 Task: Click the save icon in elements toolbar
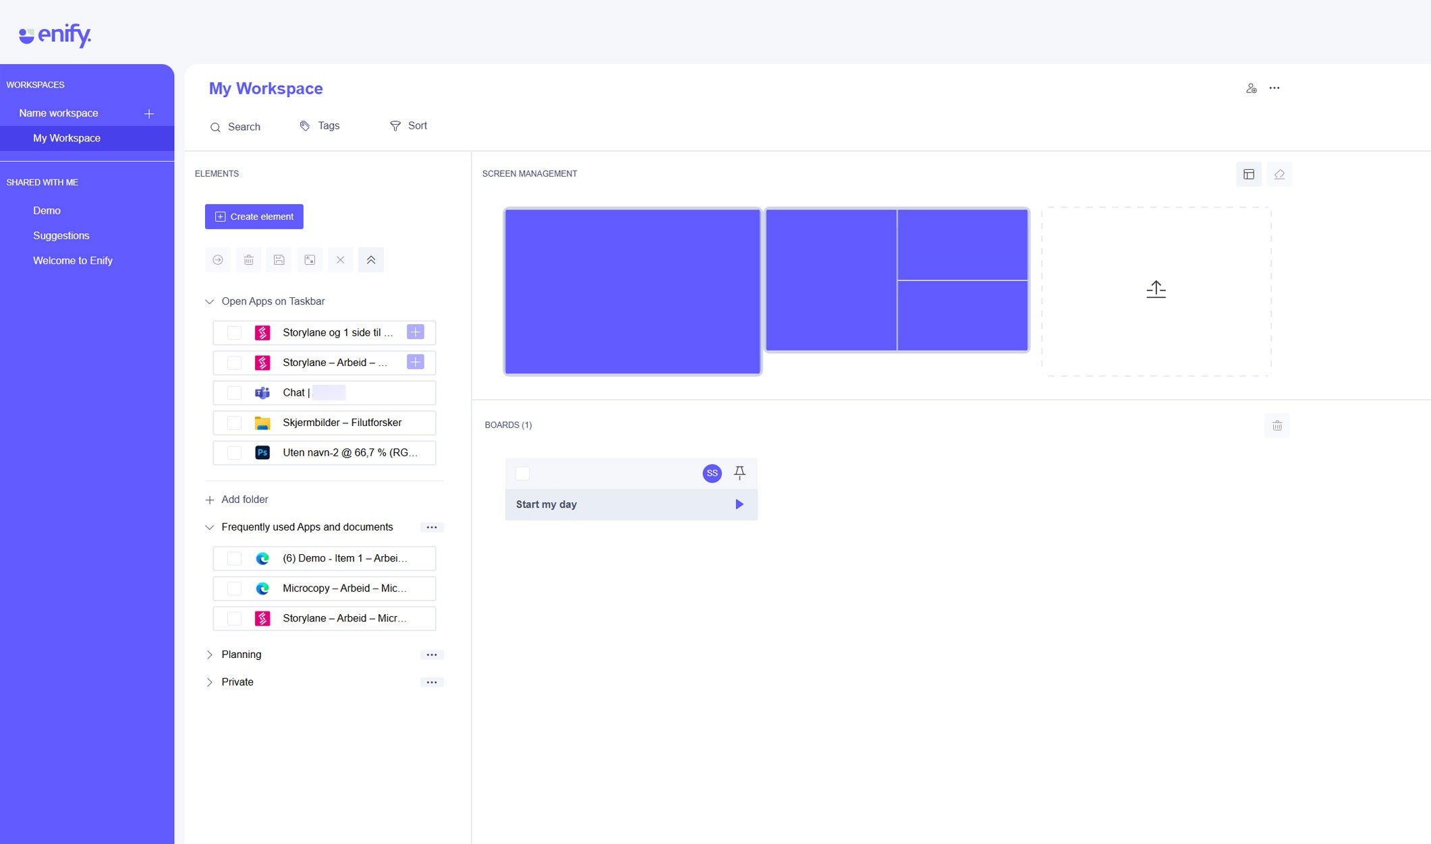pyautogui.click(x=279, y=260)
